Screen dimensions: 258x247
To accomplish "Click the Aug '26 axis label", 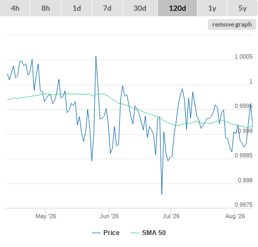I will (x=235, y=216).
